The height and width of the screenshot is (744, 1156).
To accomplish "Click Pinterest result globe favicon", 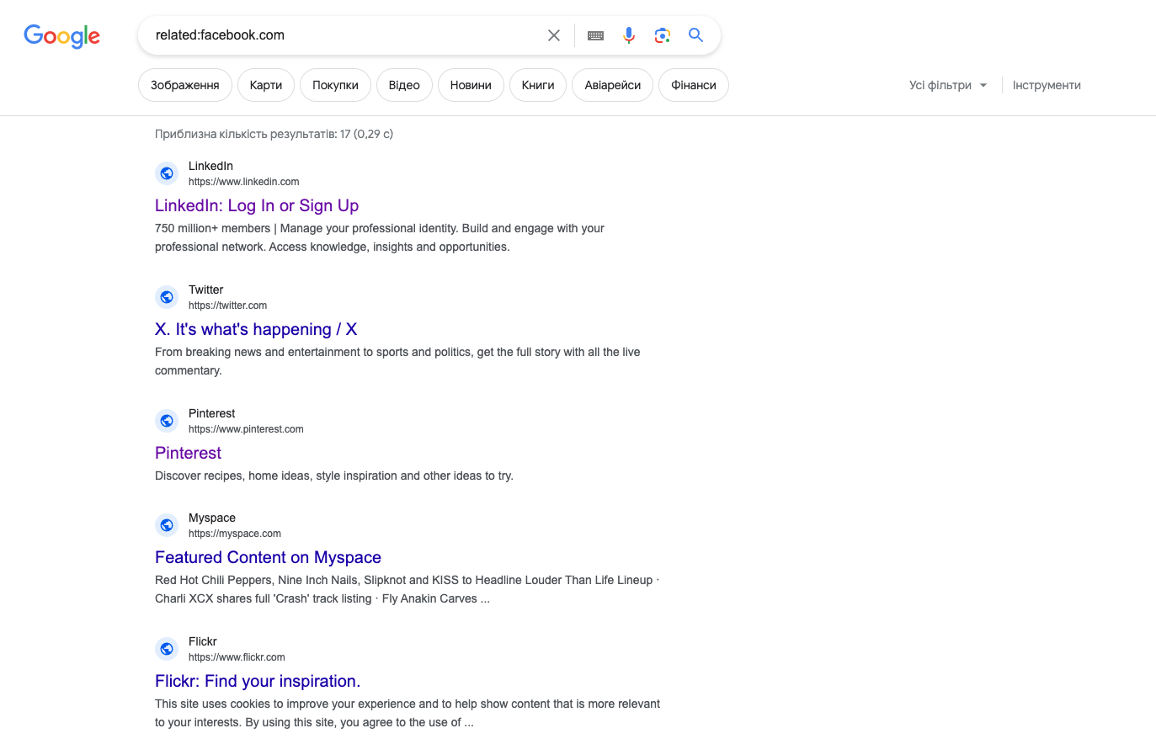I will [x=167, y=421].
